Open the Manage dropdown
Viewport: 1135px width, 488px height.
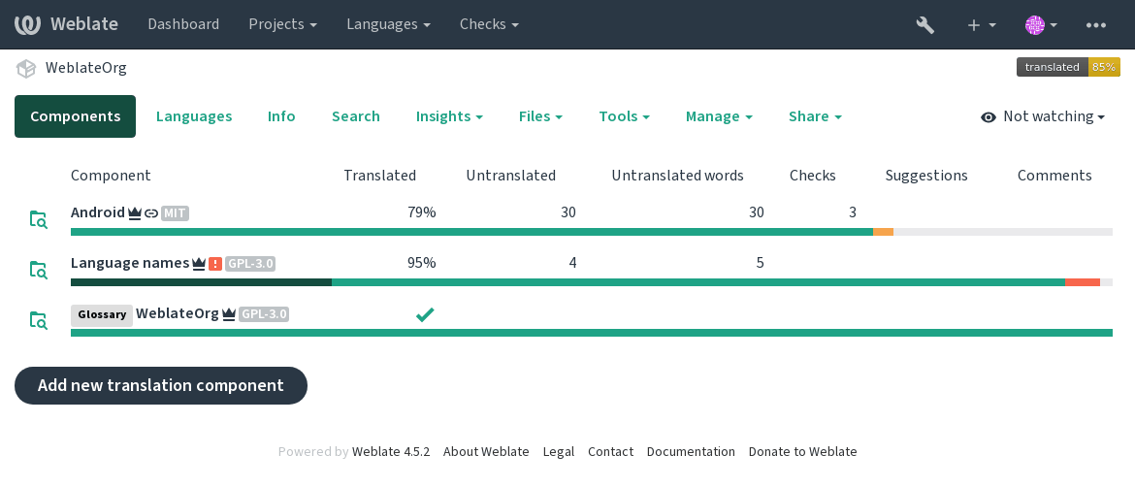720,116
